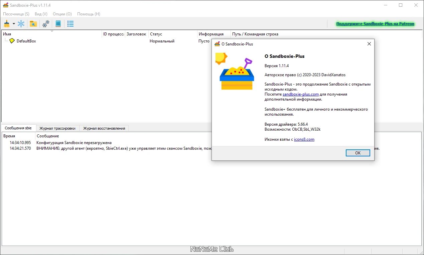
Task: Click the bulleted list toolbar icon
Action: [70, 24]
